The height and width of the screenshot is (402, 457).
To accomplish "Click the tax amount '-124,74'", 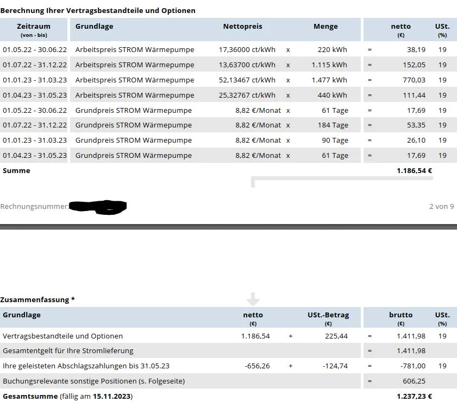I will [335, 366].
